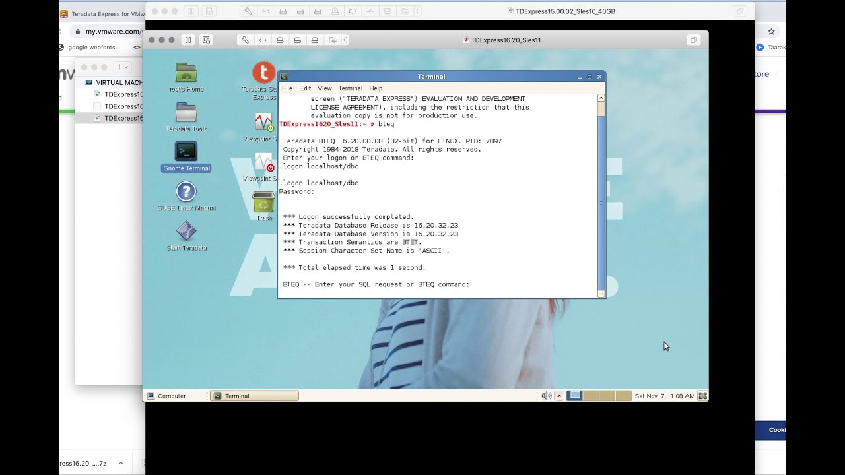Enter single window mode in TDExpress16.20_Sles11 window
This screenshot has height=475, width=845.
pyautogui.click(x=694, y=40)
